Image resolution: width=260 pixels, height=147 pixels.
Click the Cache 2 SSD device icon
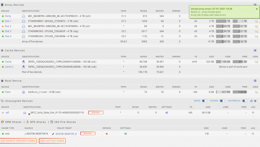tap(24, 67)
